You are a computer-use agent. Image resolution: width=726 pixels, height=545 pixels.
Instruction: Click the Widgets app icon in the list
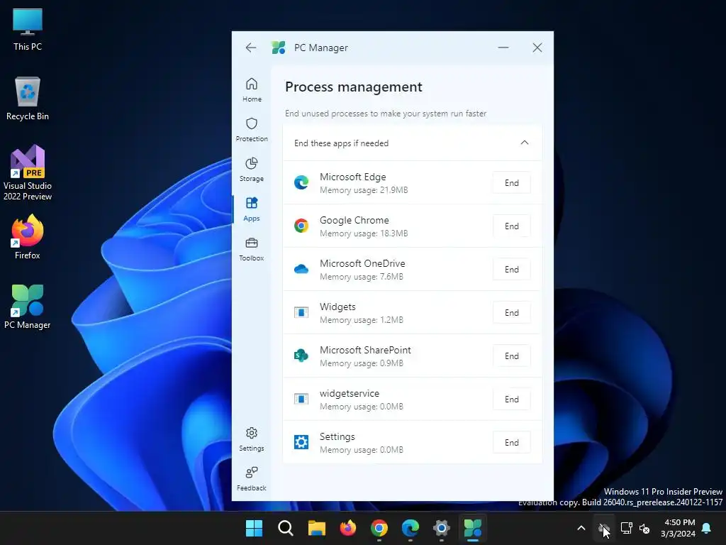[x=301, y=312]
